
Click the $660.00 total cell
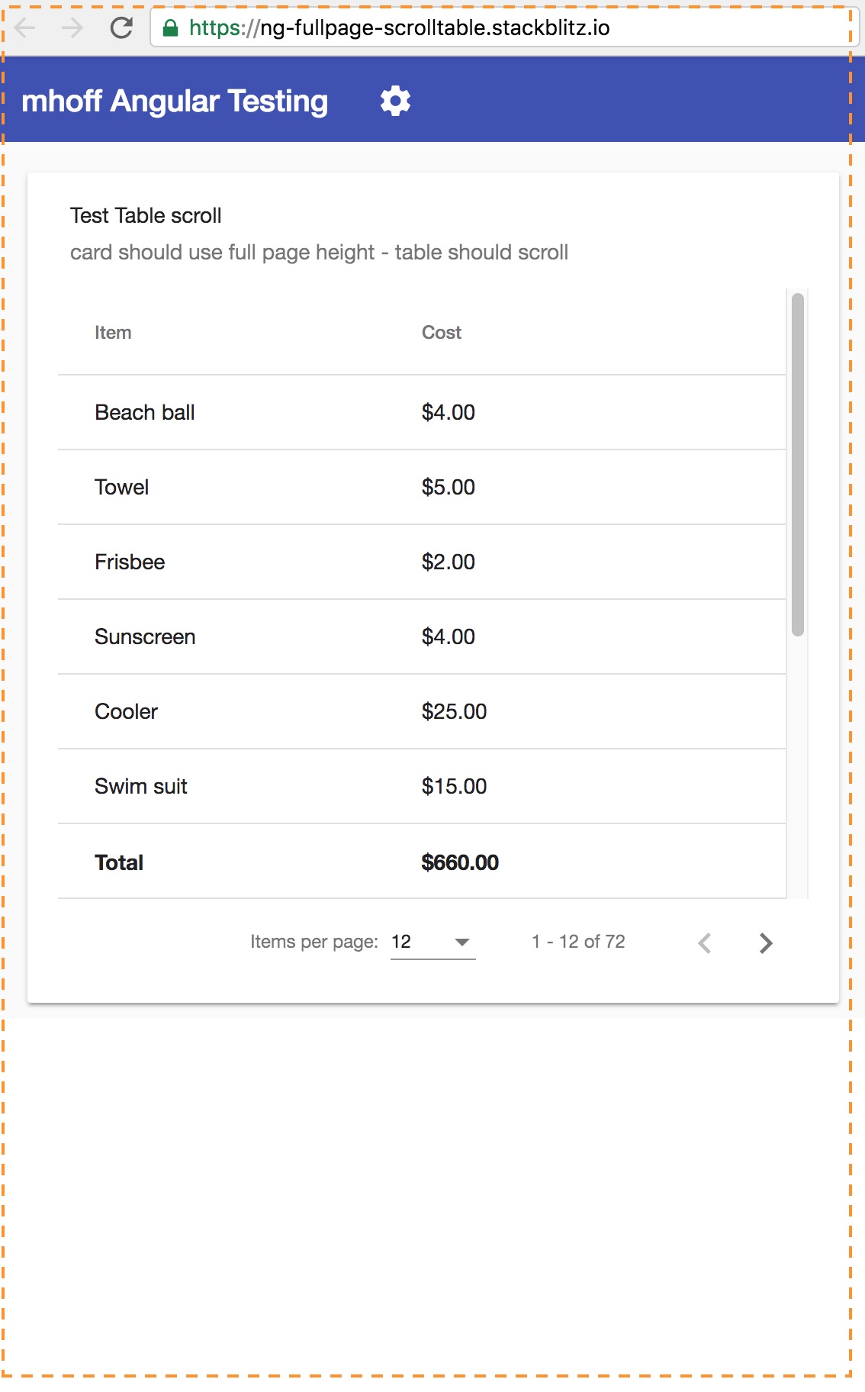tap(460, 862)
